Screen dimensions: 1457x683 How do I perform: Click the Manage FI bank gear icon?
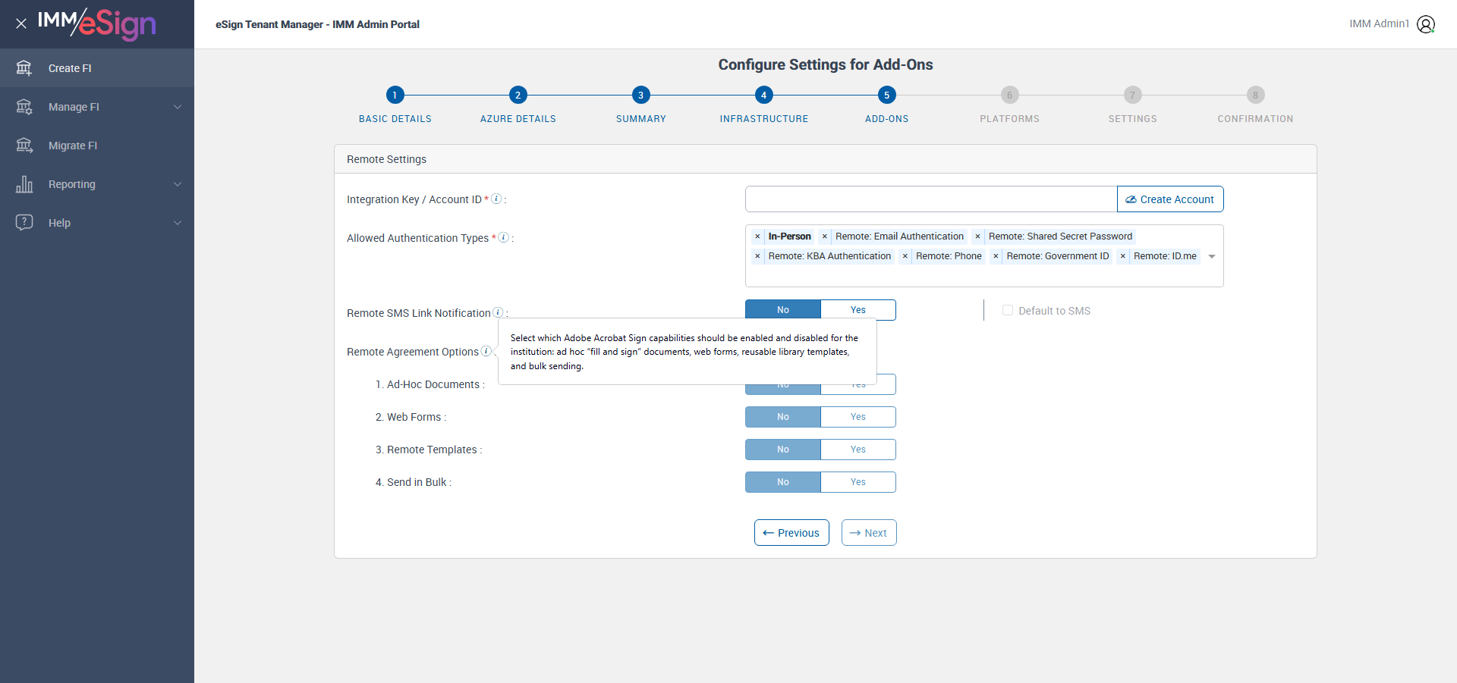click(24, 107)
